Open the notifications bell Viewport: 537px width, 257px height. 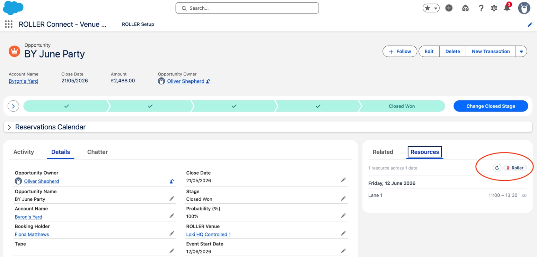(x=507, y=8)
